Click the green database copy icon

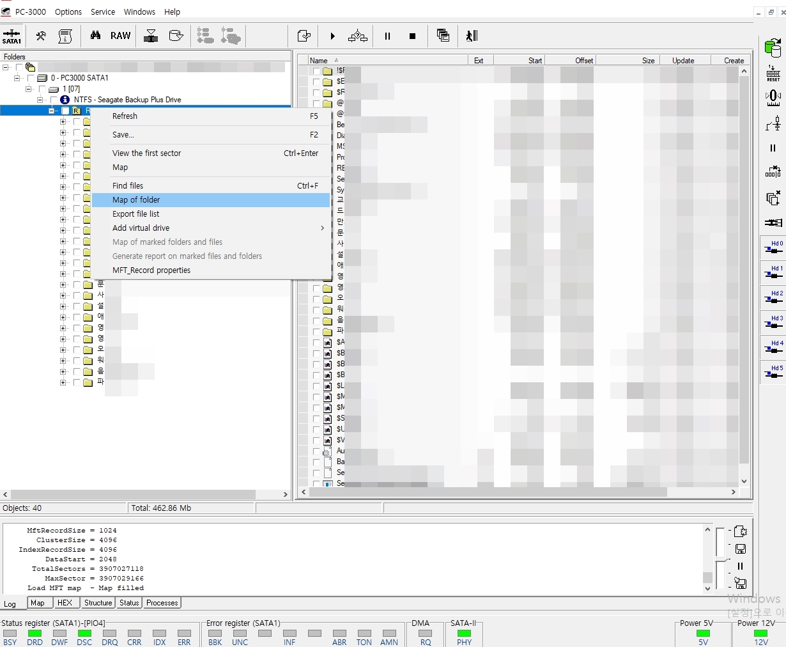click(773, 48)
